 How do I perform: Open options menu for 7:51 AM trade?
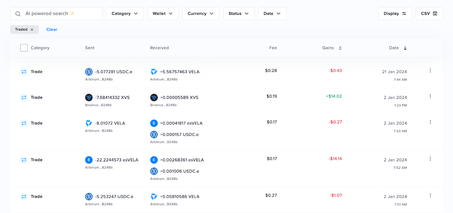click(x=430, y=195)
